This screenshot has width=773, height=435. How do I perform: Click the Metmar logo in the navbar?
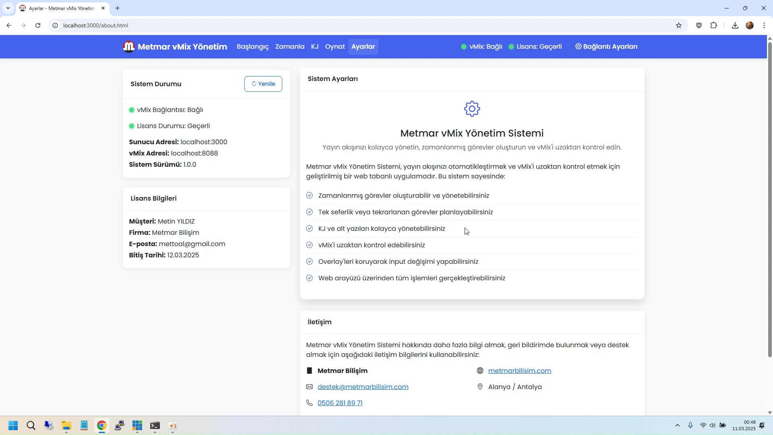coord(129,47)
